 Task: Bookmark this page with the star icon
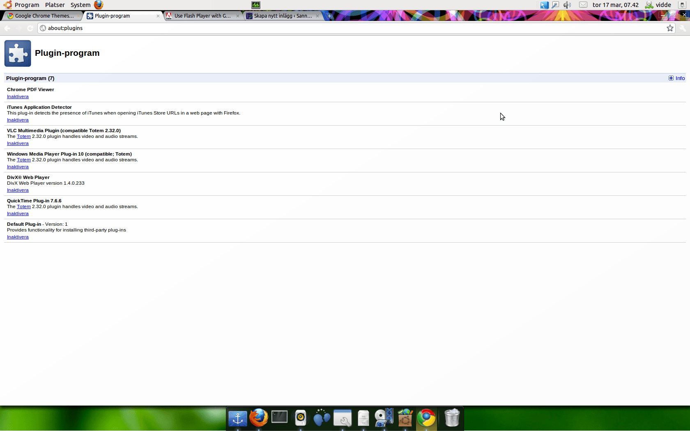click(x=670, y=28)
